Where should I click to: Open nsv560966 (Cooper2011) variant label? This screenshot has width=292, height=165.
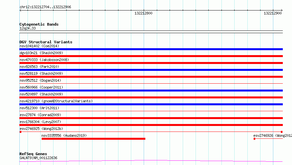(x=41, y=87)
